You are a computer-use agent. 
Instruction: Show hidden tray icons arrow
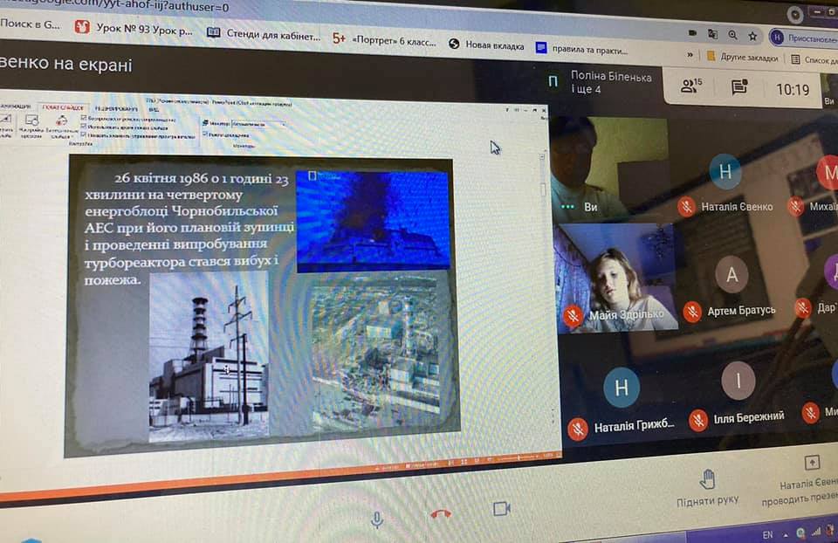coord(786,535)
